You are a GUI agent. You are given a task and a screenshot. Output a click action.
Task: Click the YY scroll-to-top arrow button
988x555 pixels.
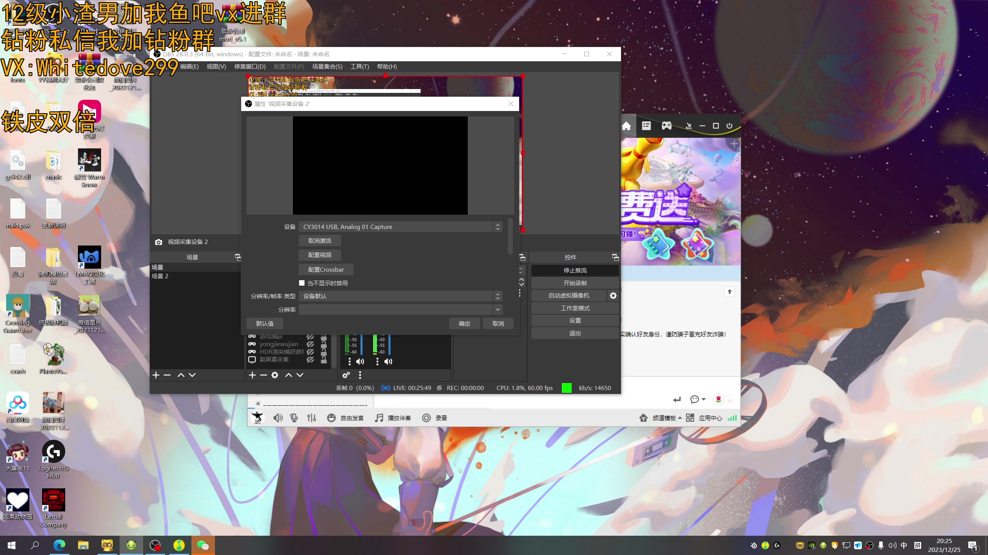tap(729, 292)
